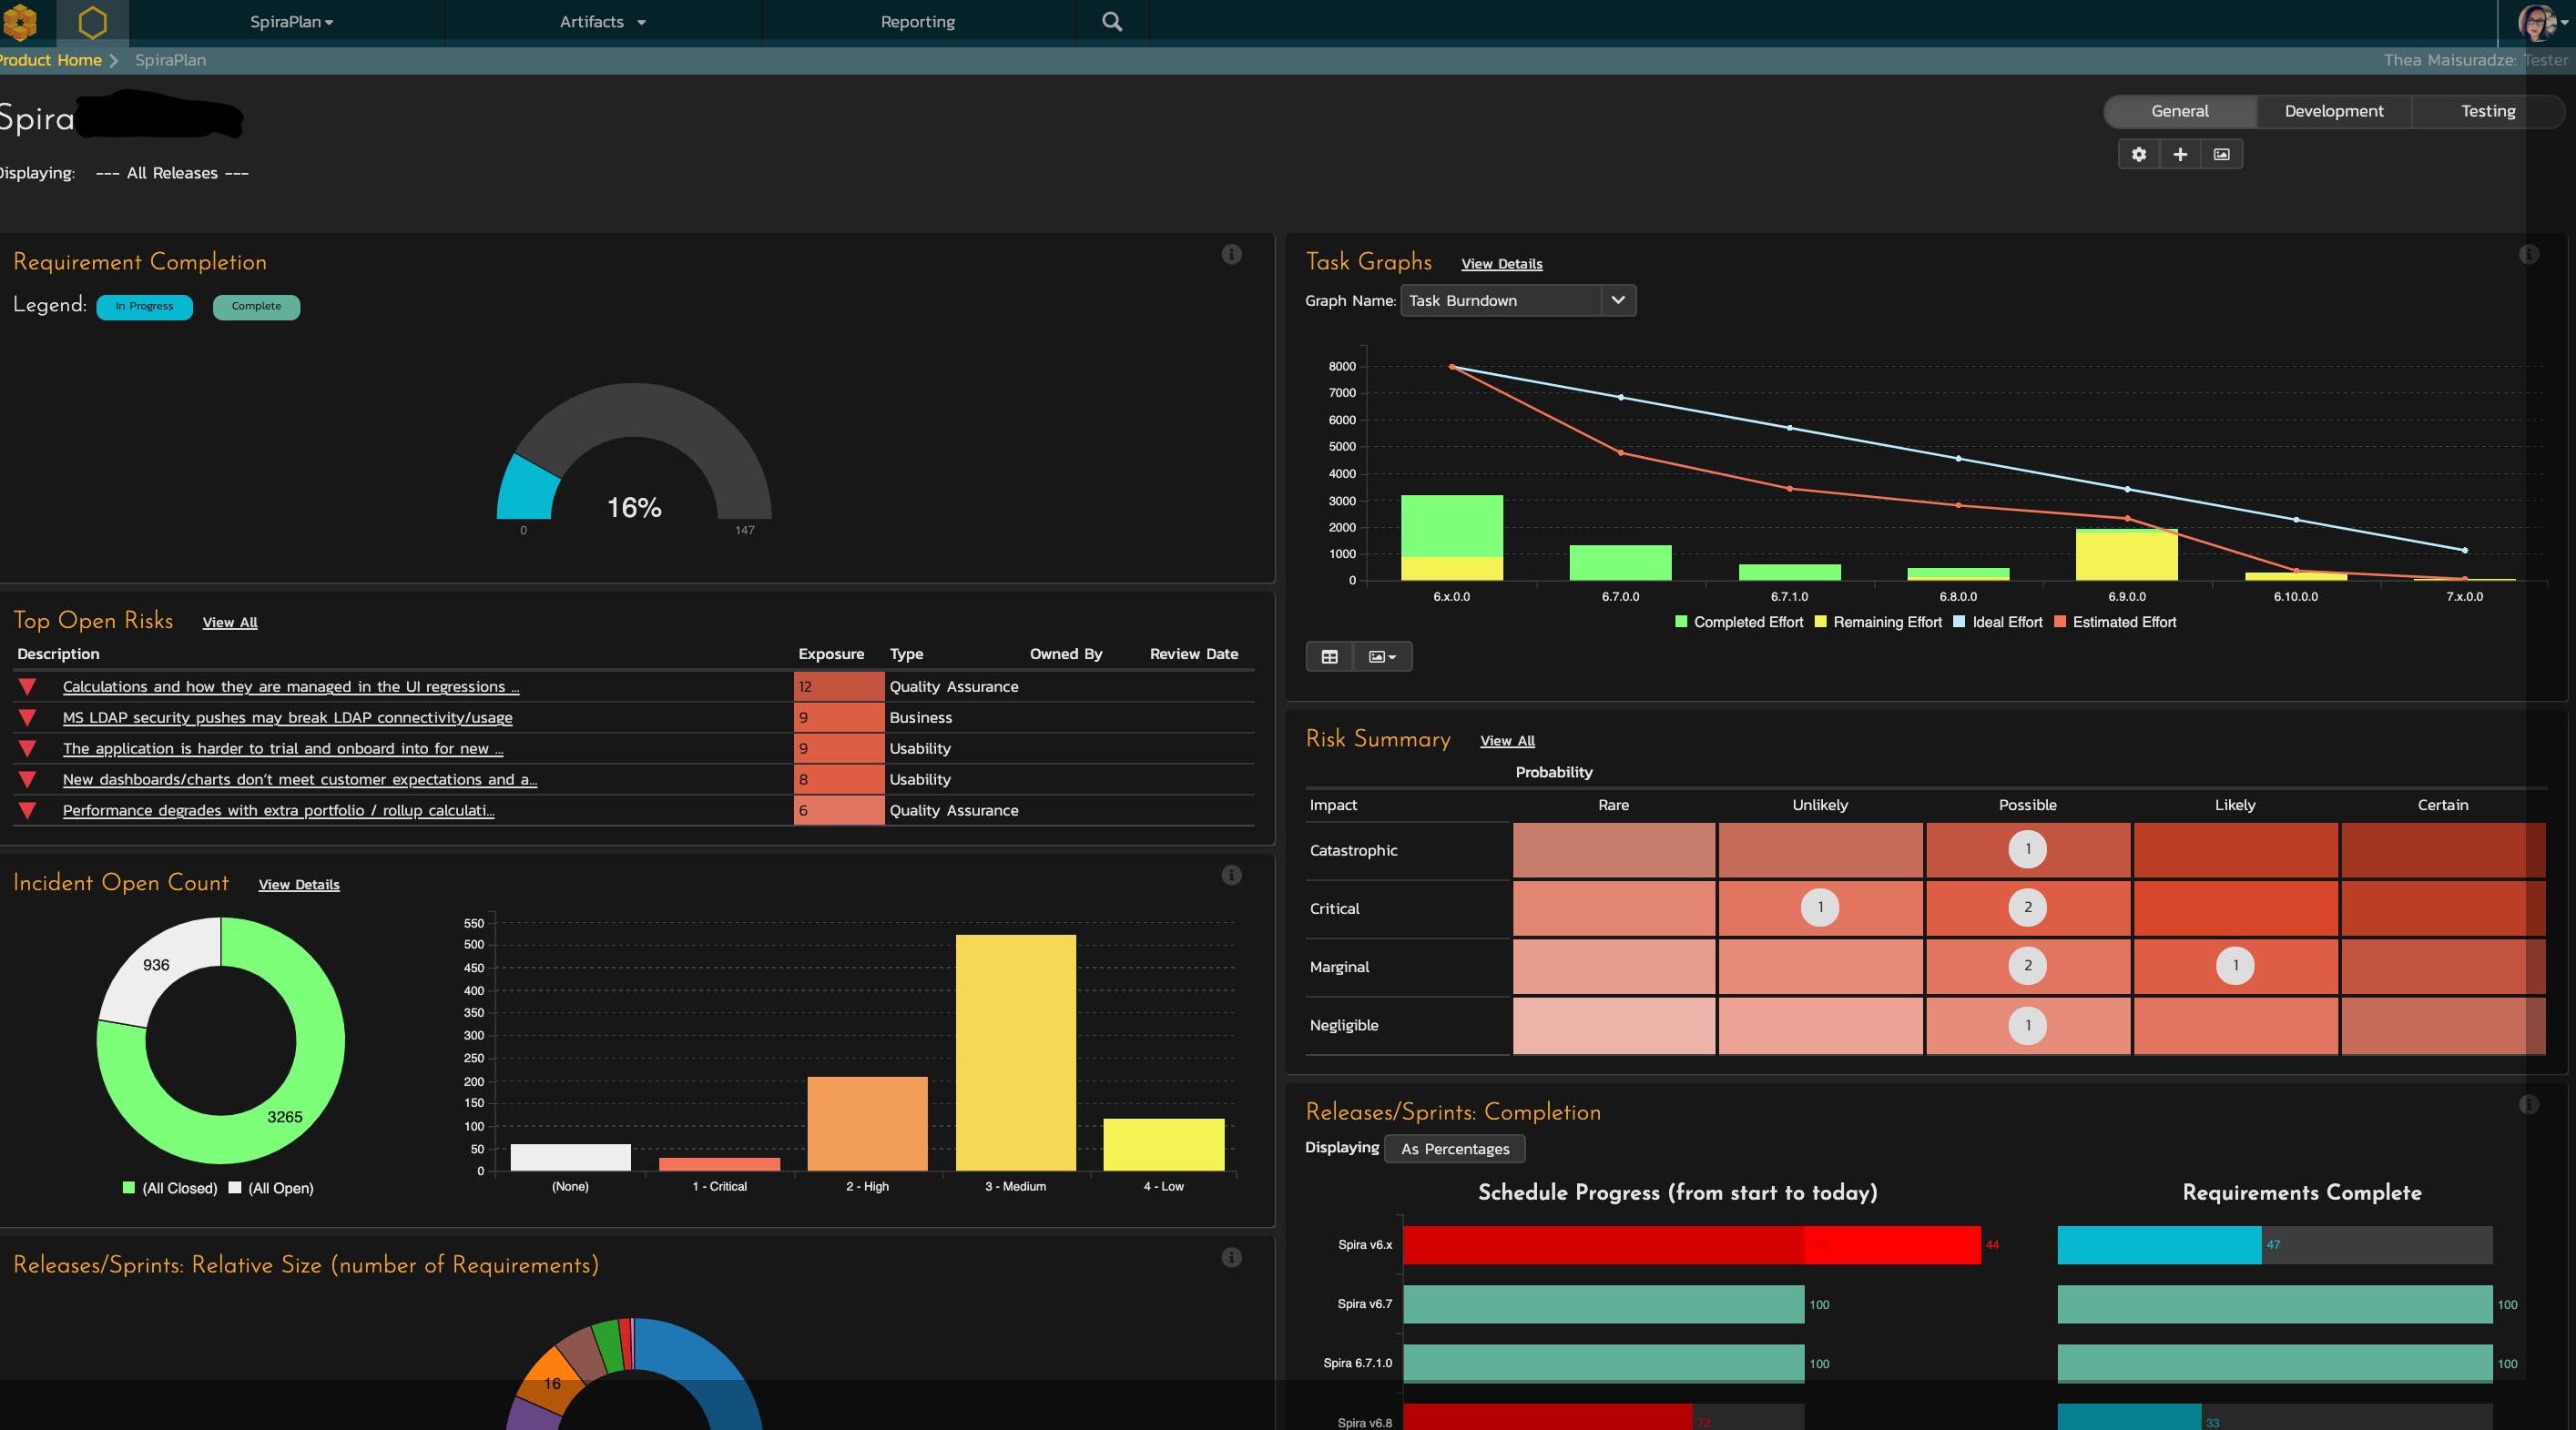This screenshot has width=2576, height=1430.
Task: Click the dashboard settings gear icon
Action: (2138, 154)
